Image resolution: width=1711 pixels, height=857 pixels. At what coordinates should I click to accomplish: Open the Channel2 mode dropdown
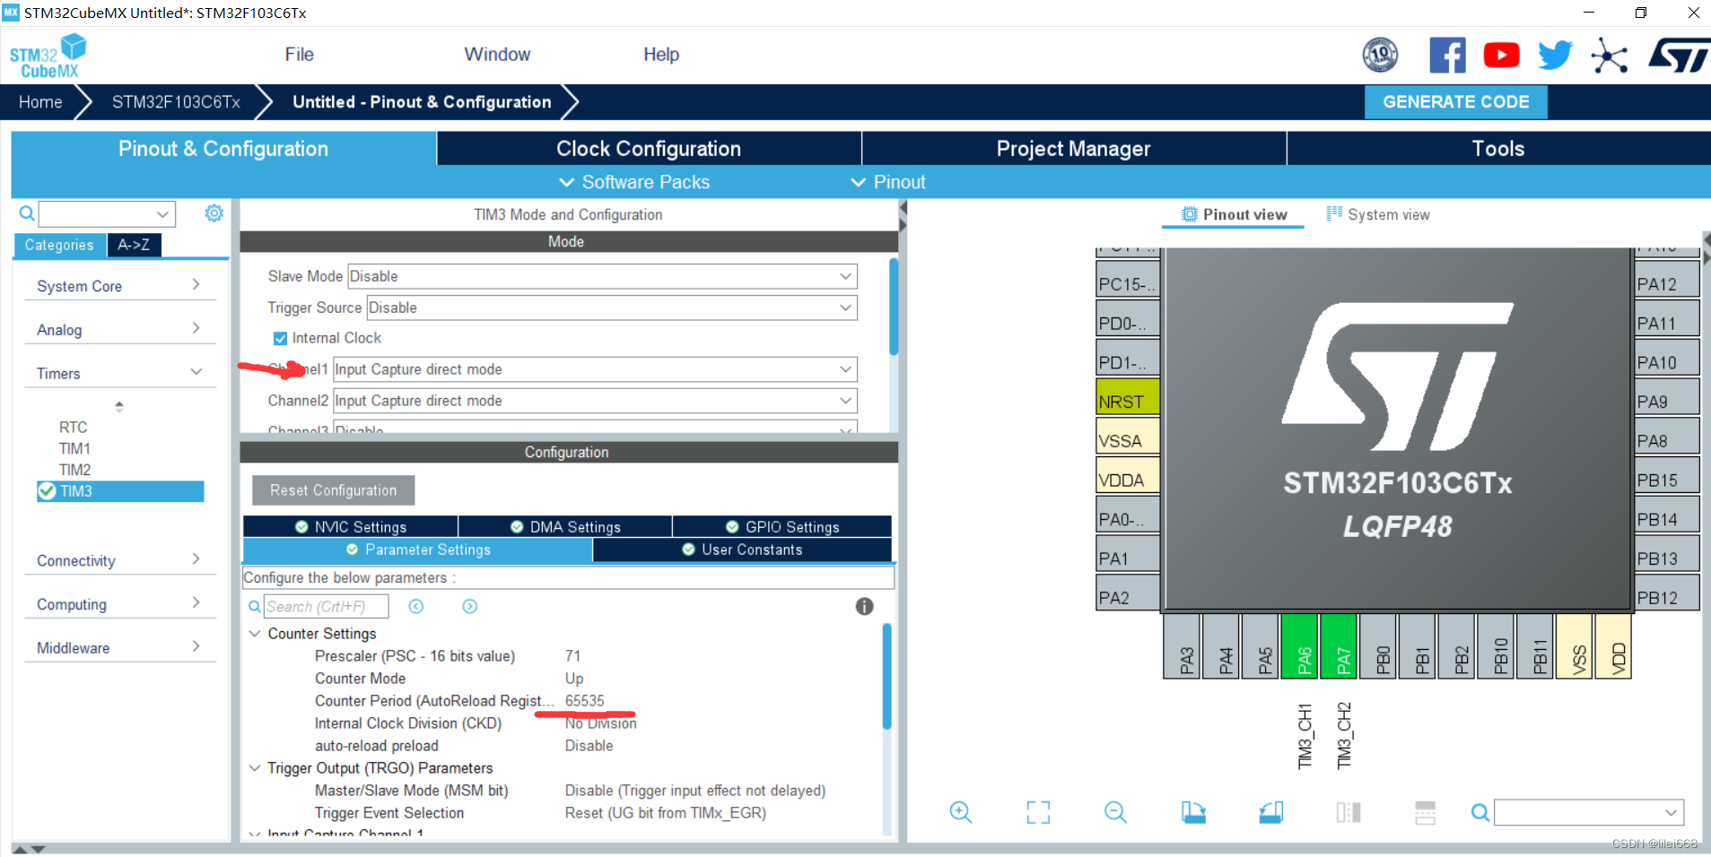[595, 401]
